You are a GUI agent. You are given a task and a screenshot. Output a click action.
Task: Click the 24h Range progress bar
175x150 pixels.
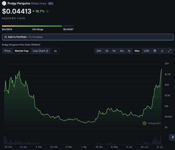(x=37, y=26)
